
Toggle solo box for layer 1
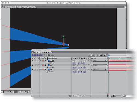coord(36,61)
